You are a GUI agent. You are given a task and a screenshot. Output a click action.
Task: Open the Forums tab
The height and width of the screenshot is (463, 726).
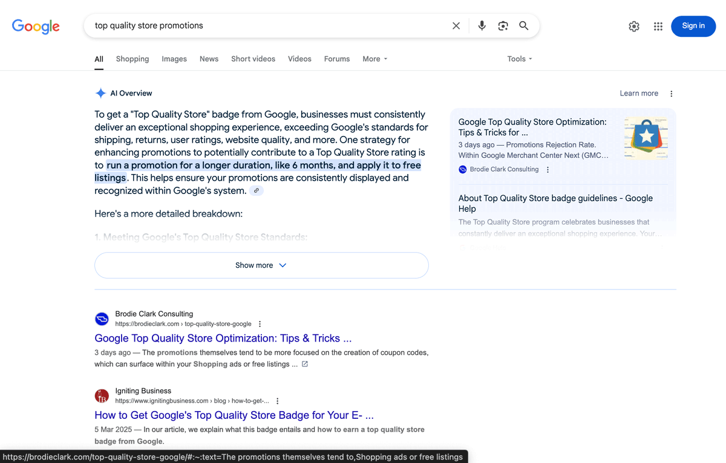pyautogui.click(x=337, y=59)
